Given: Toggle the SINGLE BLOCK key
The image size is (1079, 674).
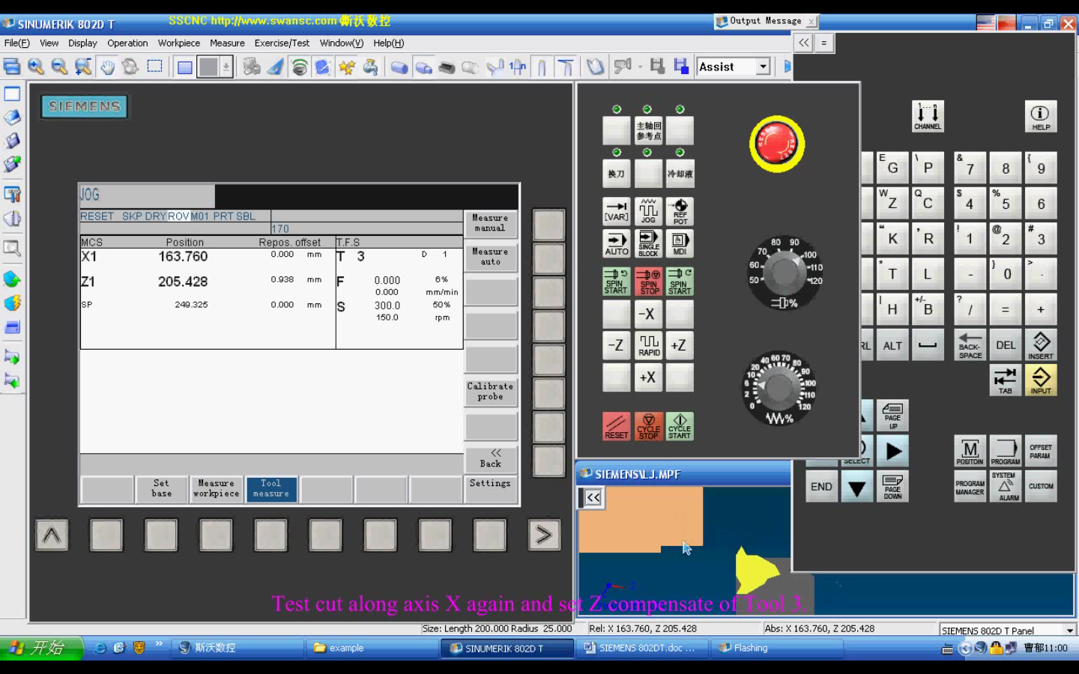Looking at the screenshot, I should tap(648, 243).
